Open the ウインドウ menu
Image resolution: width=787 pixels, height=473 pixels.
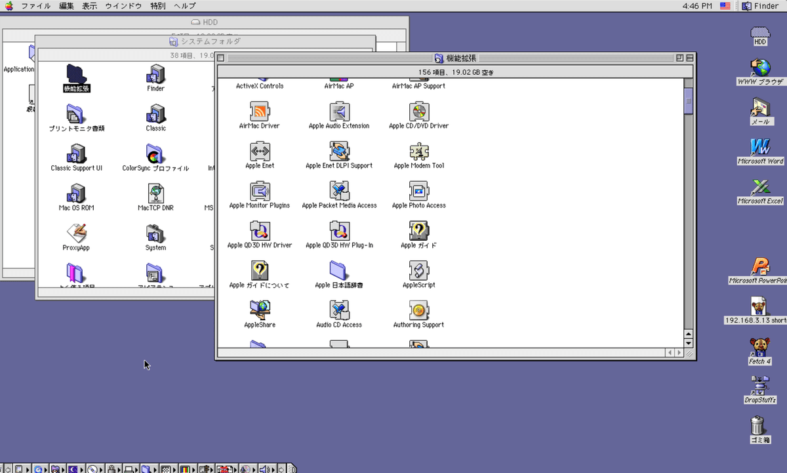click(x=123, y=6)
